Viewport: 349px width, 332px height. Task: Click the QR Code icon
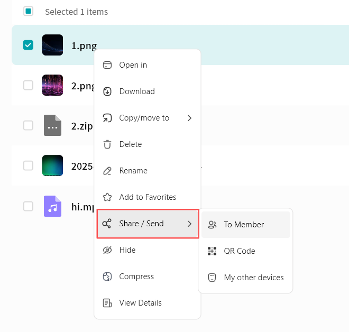(x=212, y=251)
